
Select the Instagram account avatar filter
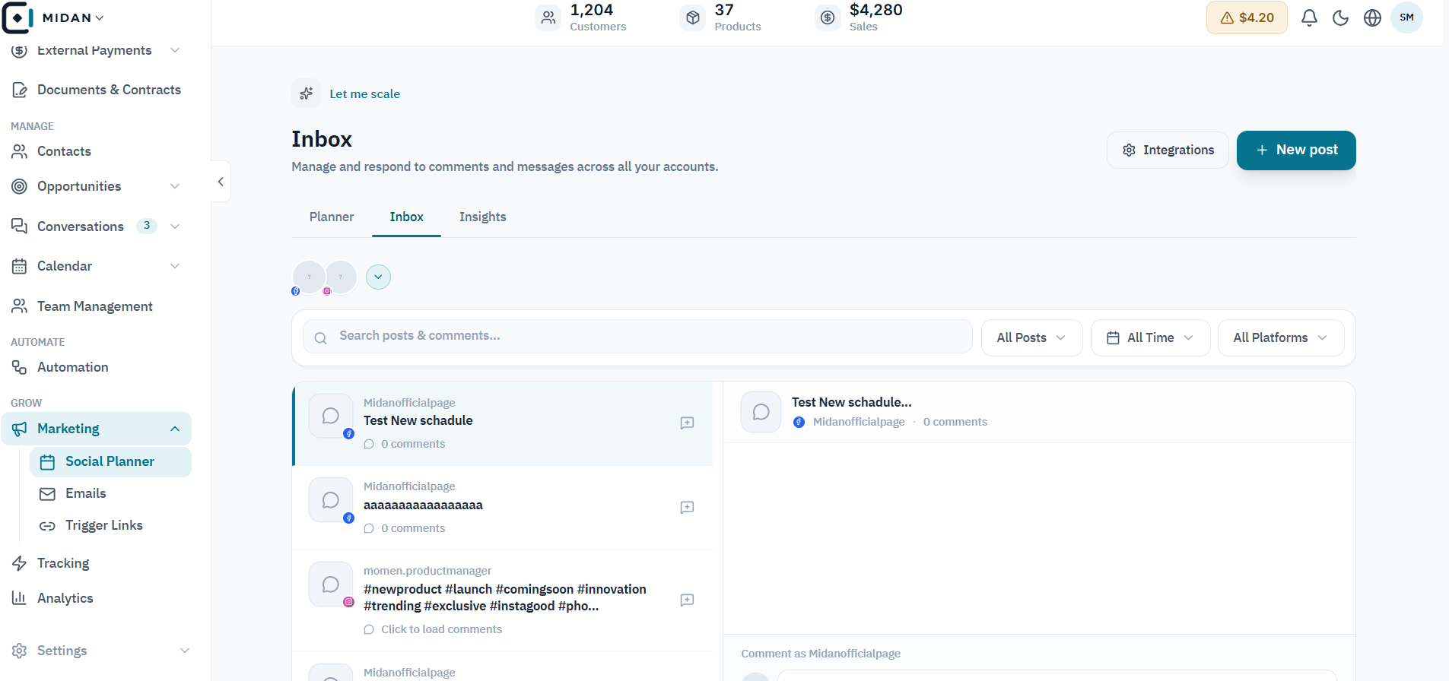coord(341,277)
